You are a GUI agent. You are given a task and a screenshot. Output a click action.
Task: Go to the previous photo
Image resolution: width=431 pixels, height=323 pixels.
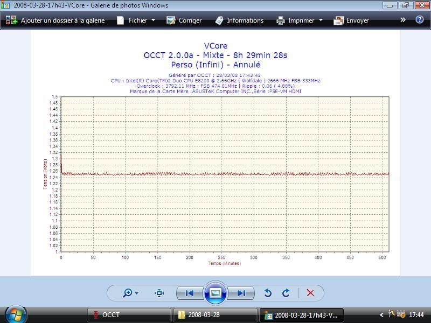click(x=190, y=293)
